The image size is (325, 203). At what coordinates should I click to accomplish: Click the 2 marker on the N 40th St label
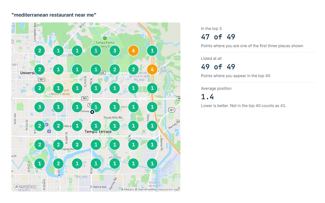pos(58,164)
